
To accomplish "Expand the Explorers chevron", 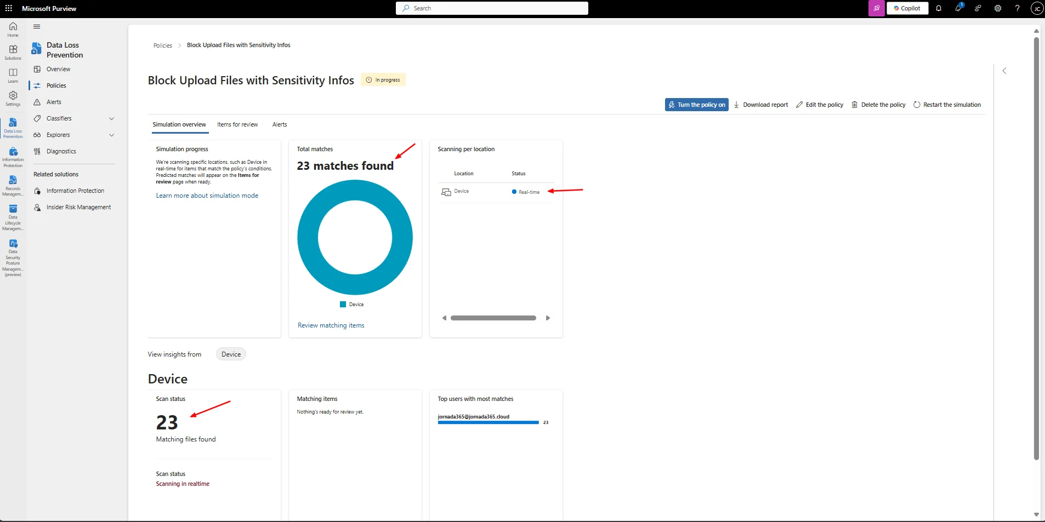I will pyautogui.click(x=112, y=135).
